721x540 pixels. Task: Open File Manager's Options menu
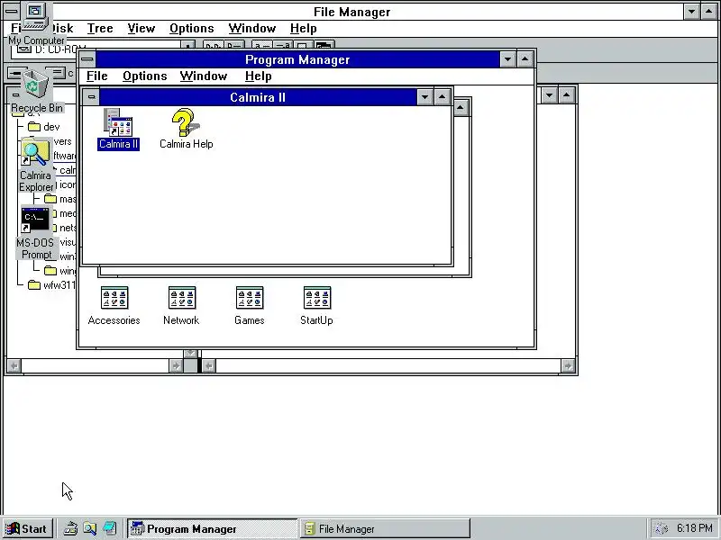coord(192,29)
